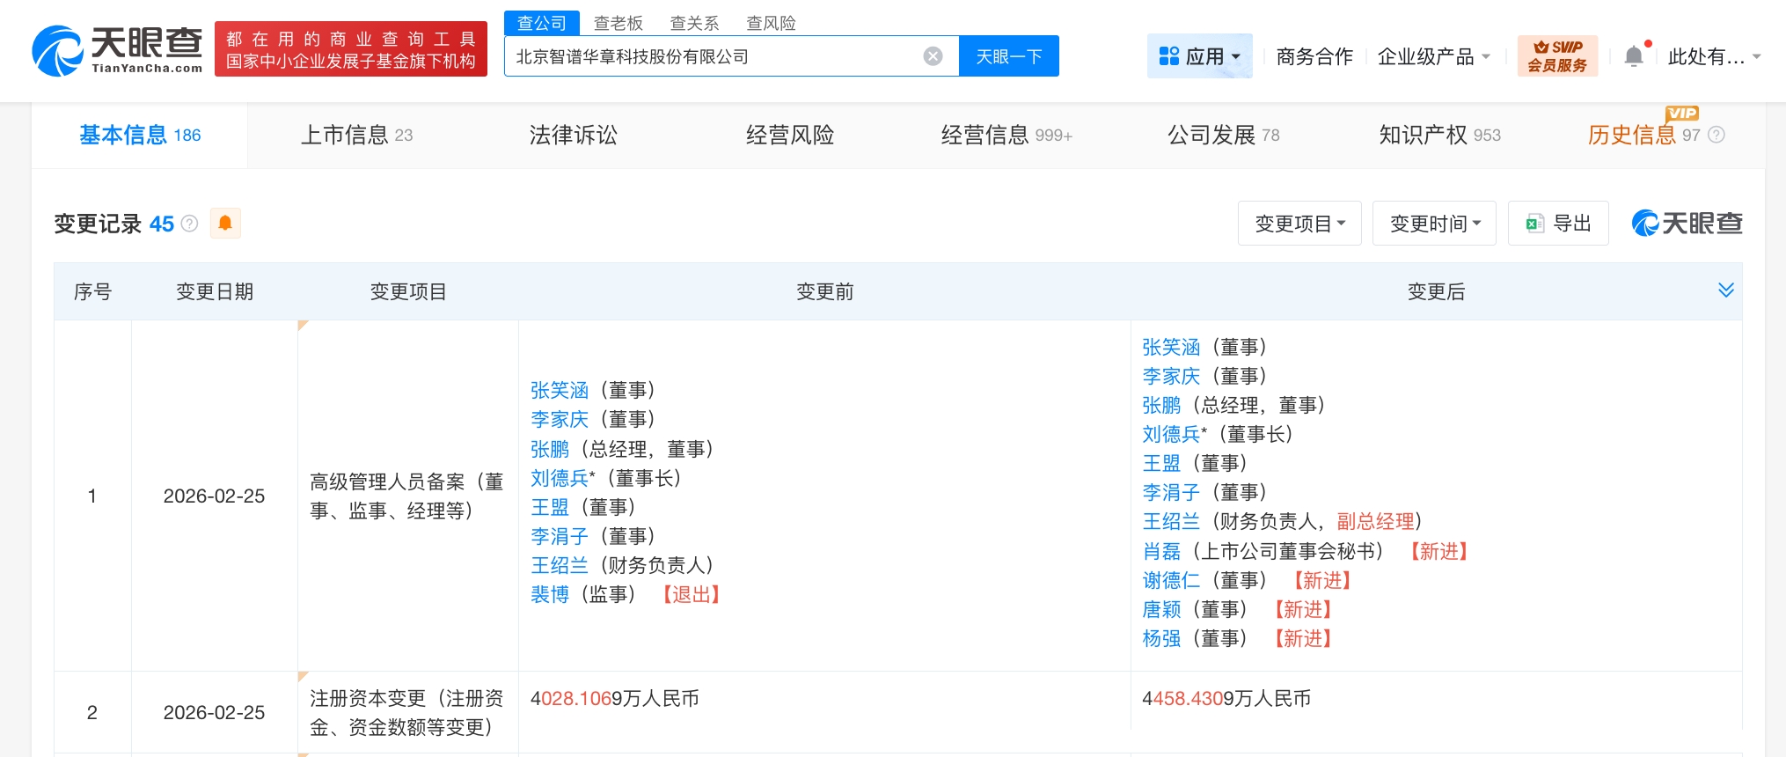Click the company name search input field
The width and height of the screenshot is (1786, 757).
713,56
